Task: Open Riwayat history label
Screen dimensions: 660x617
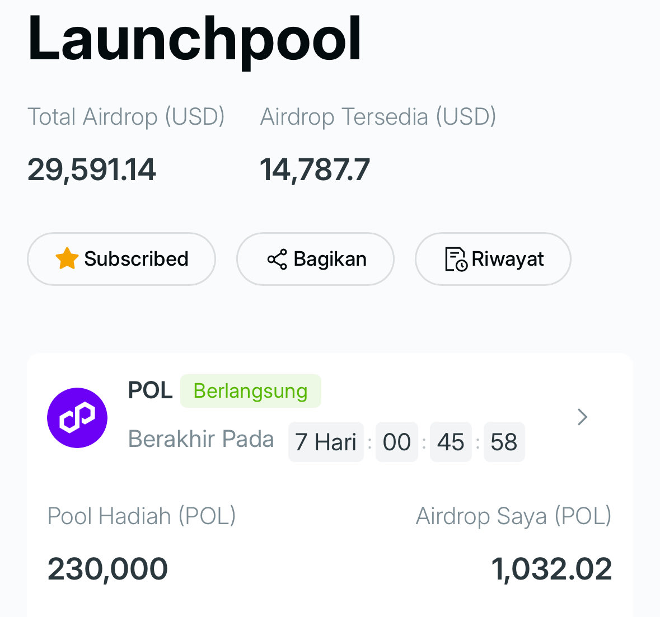Action: pyautogui.click(x=507, y=259)
